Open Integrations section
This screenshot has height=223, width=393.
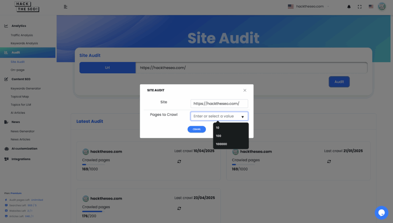pyautogui.click(x=21, y=159)
